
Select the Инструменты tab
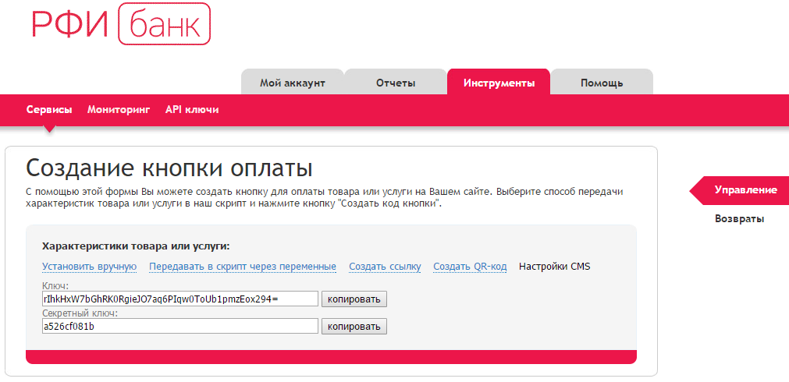pyautogui.click(x=499, y=83)
